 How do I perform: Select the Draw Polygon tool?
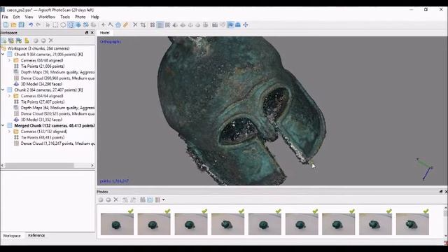118,25
